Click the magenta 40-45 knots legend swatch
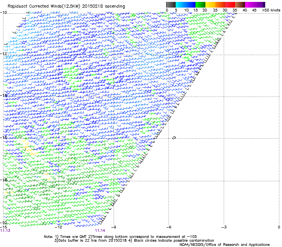This screenshot has height=247, width=282. click(250, 5)
